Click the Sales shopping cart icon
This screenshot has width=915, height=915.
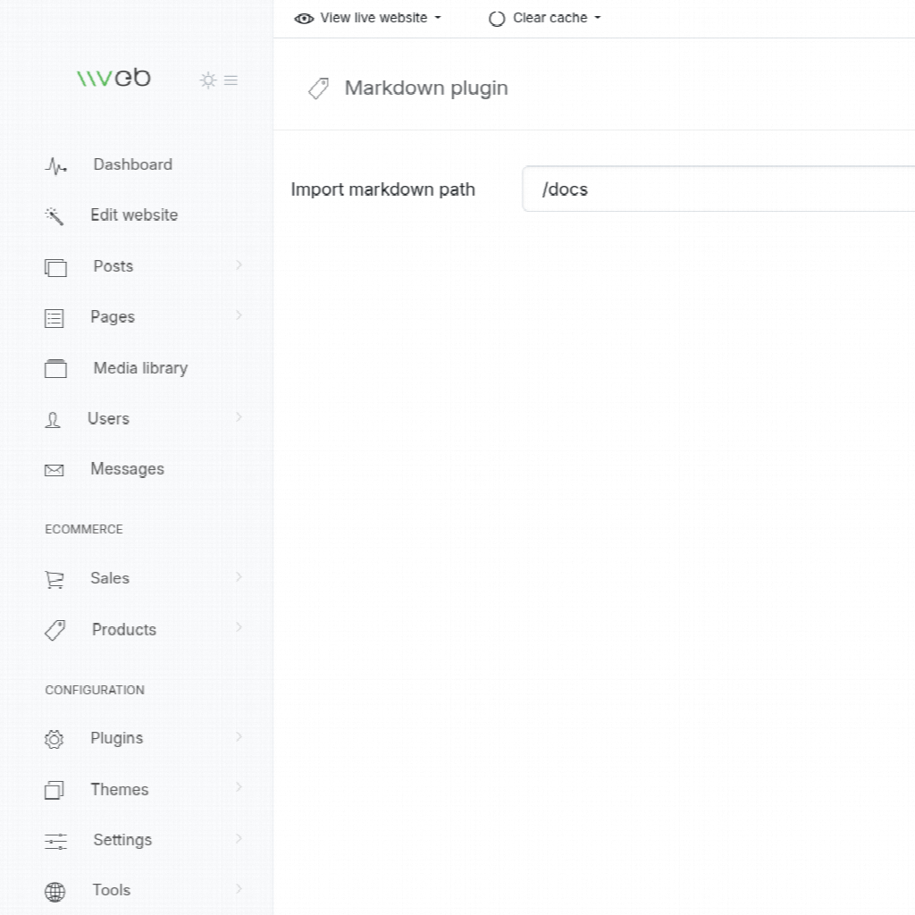click(x=55, y=580)
